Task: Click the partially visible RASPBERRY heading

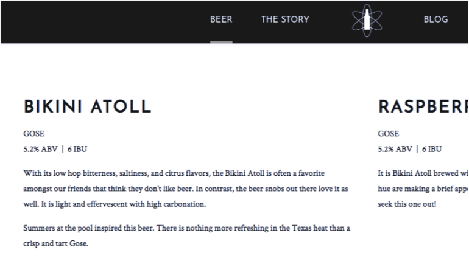Action: (x=423, y=106)
